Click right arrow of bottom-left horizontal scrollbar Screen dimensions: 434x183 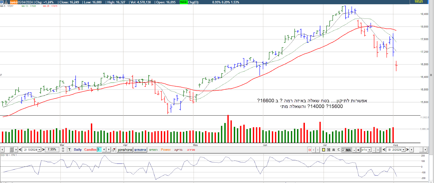tap(16, 150)
